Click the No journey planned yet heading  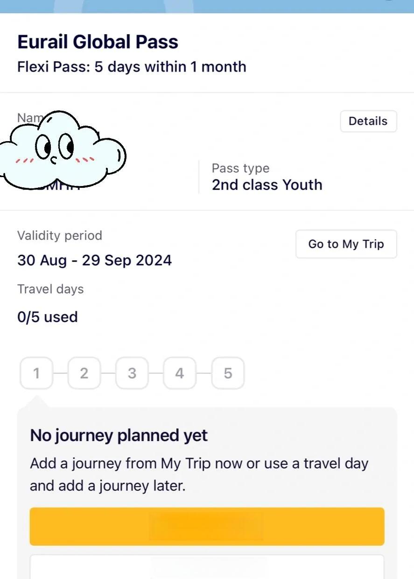pos(119,436)
